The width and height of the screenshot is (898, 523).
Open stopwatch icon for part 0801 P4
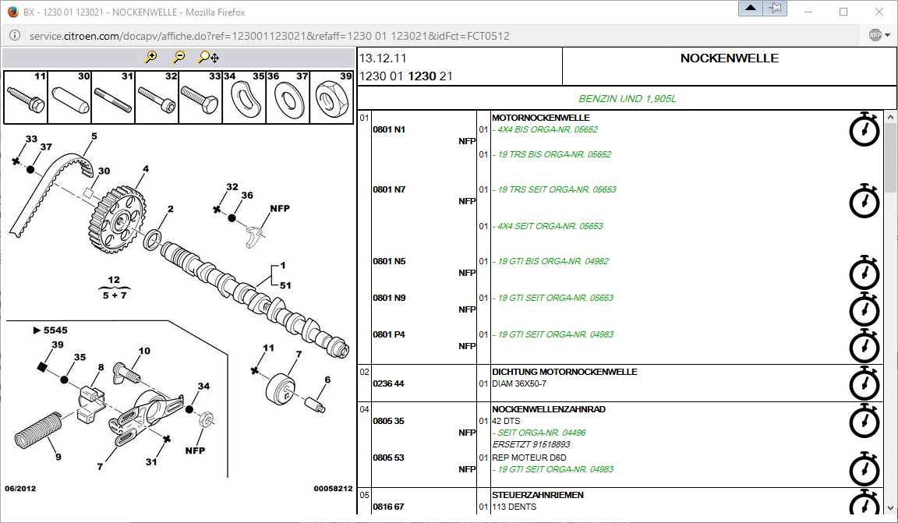pyautogui.click(x=864, y=346)
